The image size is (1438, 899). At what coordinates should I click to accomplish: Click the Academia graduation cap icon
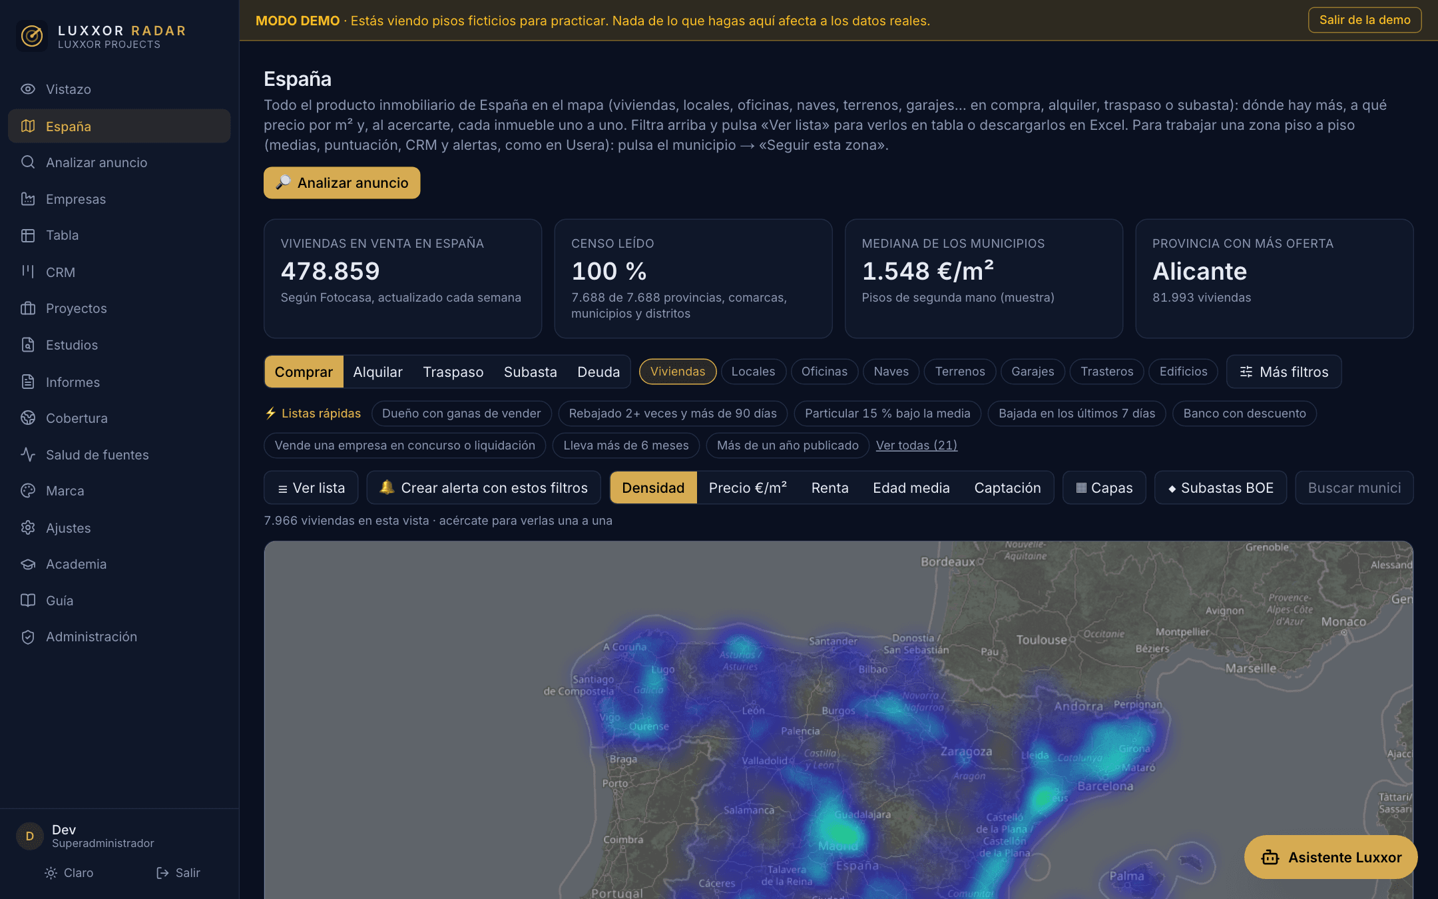pyautogui.click(x=28, y=564)
